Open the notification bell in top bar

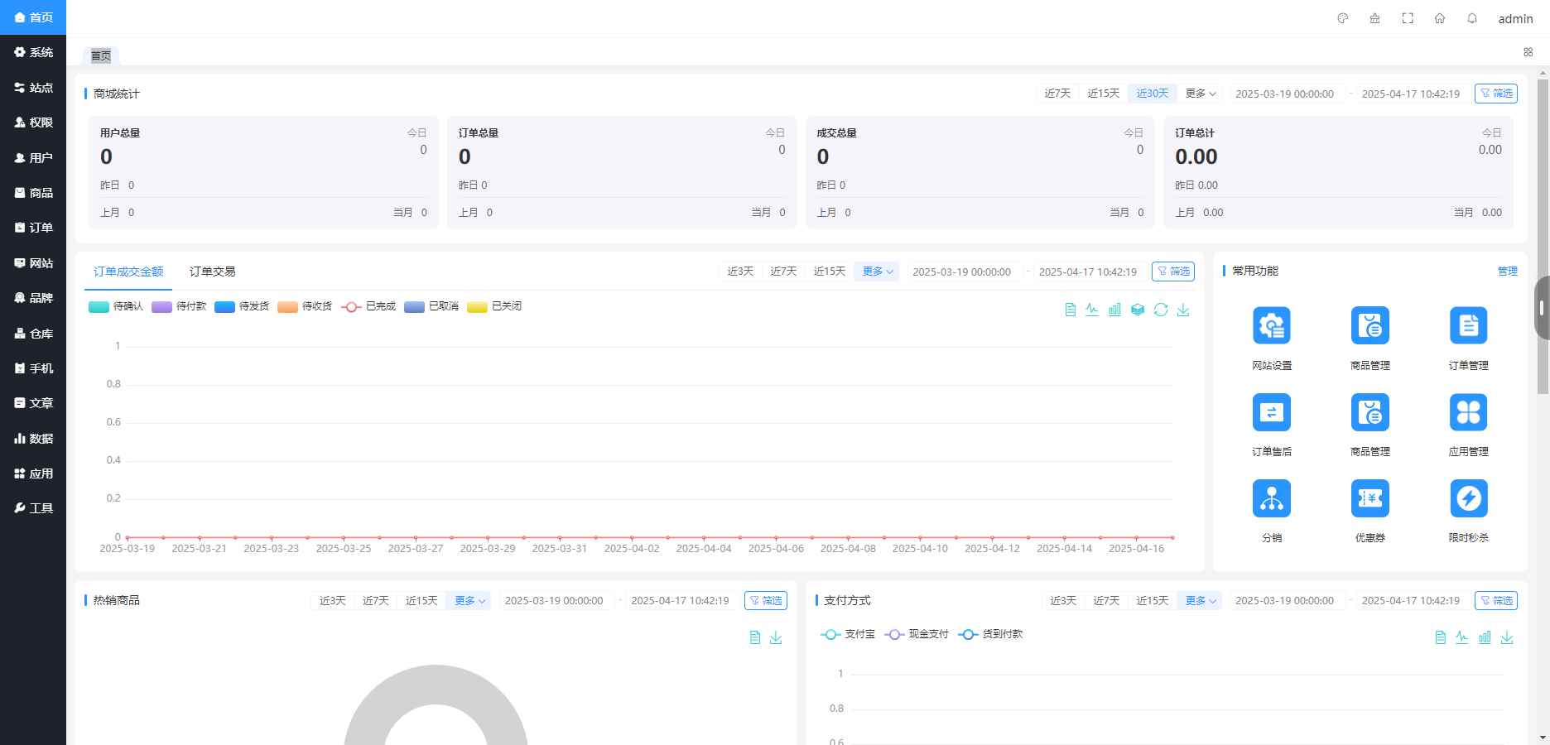1471,17
